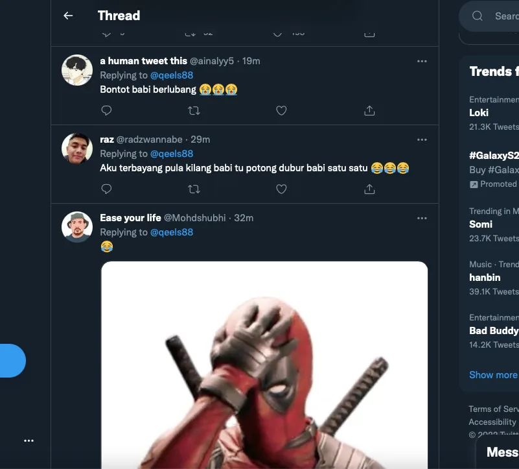Open more options on raz's tweet
519x469 pixels.
pos(422,139)
